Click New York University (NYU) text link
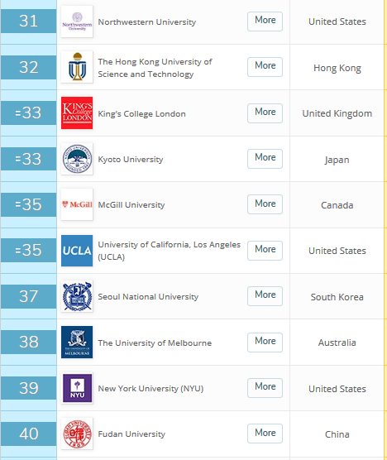Viewport: 387px width, 460px height. [150, 389]
